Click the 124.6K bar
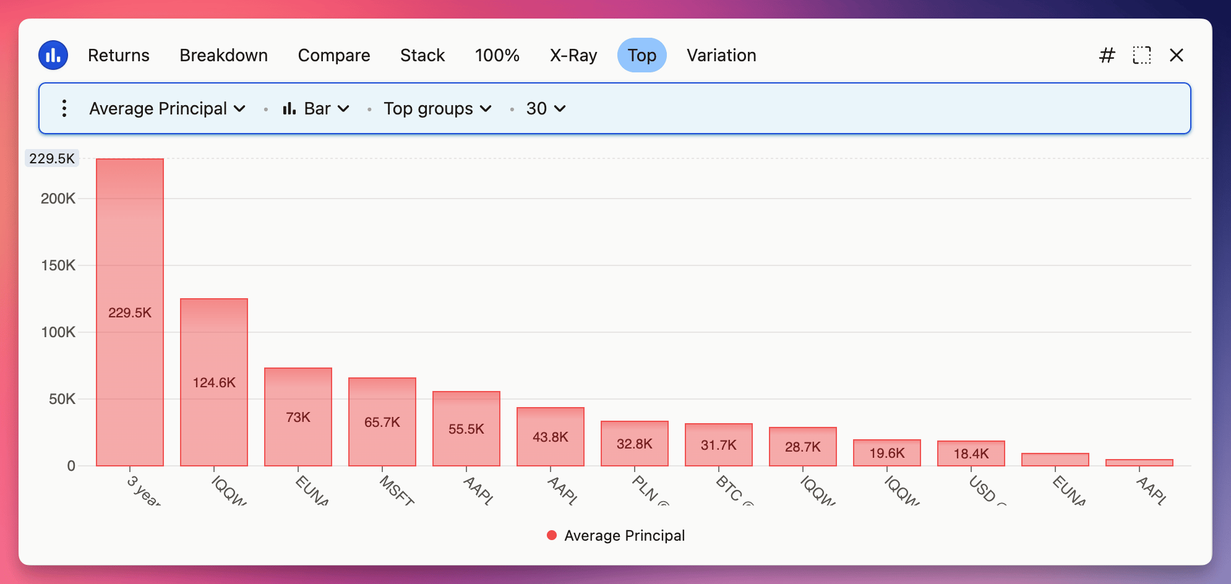 (214, 382)
